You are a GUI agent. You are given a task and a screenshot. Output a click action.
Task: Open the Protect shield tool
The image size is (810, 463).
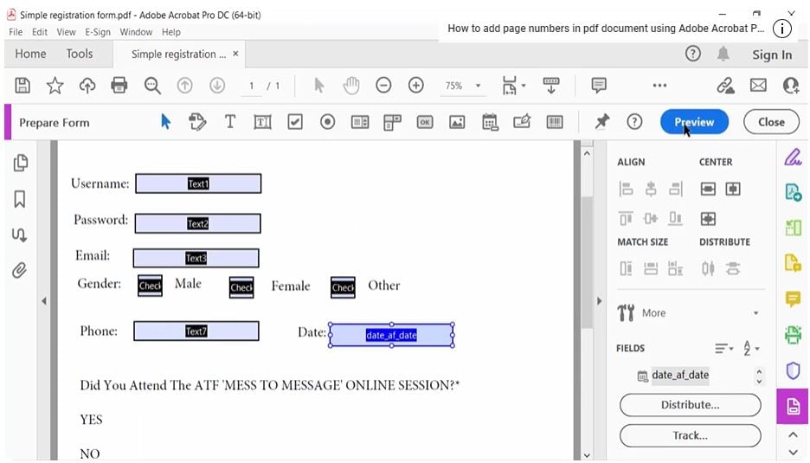coord(793,370)
